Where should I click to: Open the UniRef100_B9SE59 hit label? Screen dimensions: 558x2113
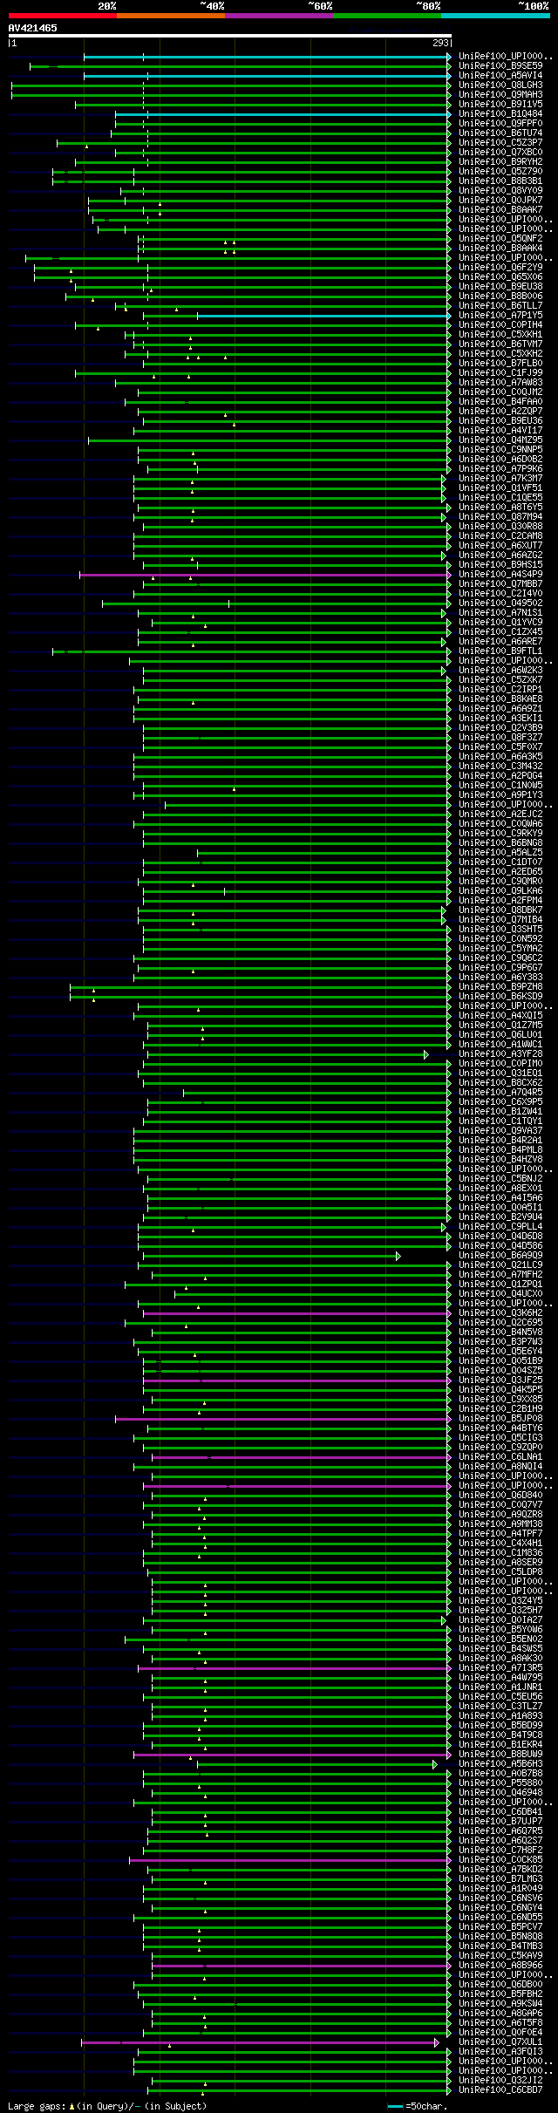500,66
